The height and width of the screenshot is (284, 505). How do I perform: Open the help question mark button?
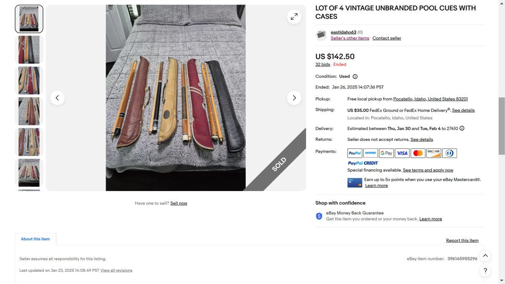(x=485, y=271)
